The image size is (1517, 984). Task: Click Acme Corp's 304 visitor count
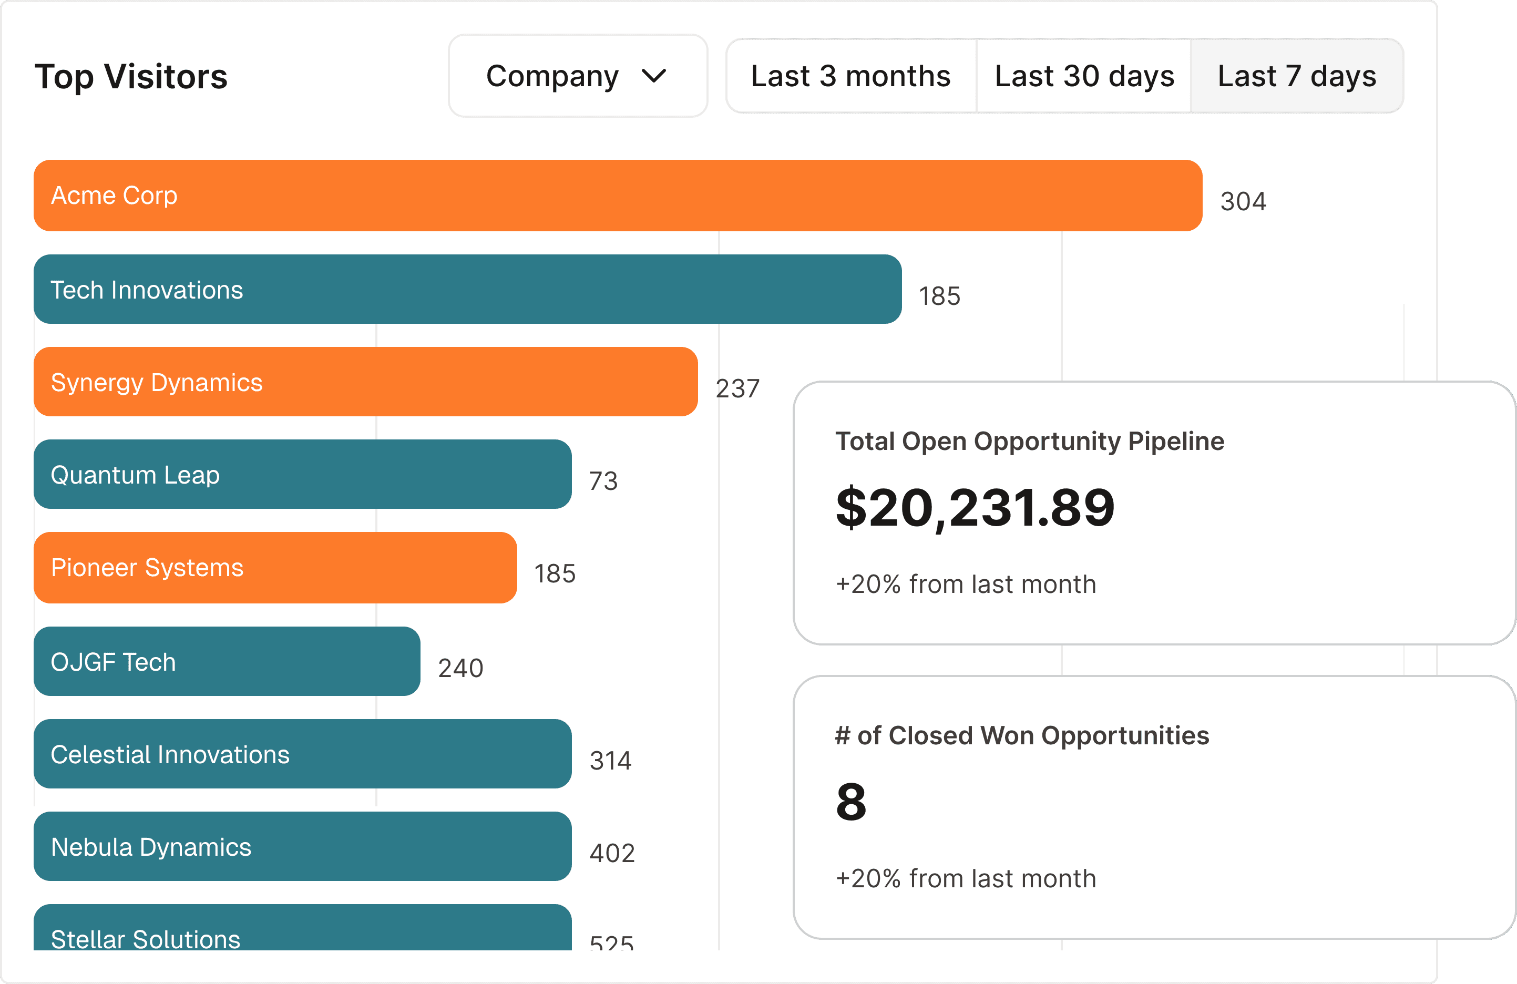click(x=1242, y=201)
